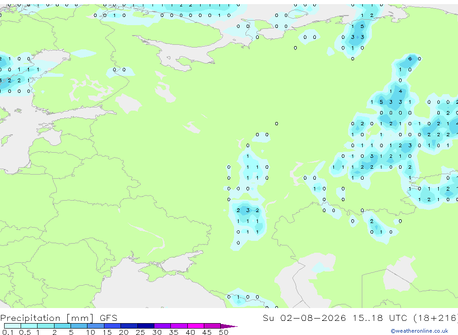Click the 45–50 mm legend color swatch

[213, 326]
